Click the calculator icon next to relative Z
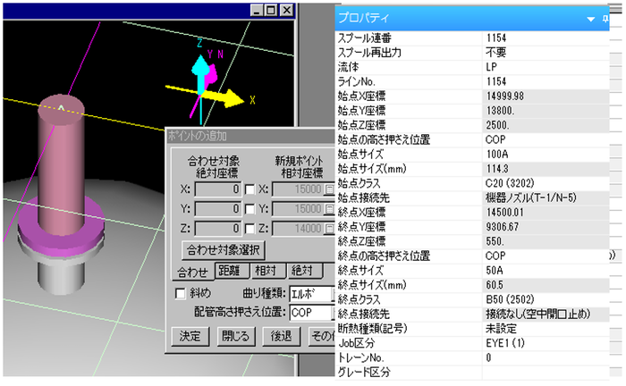The image size is (626, 386). (x=329, y=228)
